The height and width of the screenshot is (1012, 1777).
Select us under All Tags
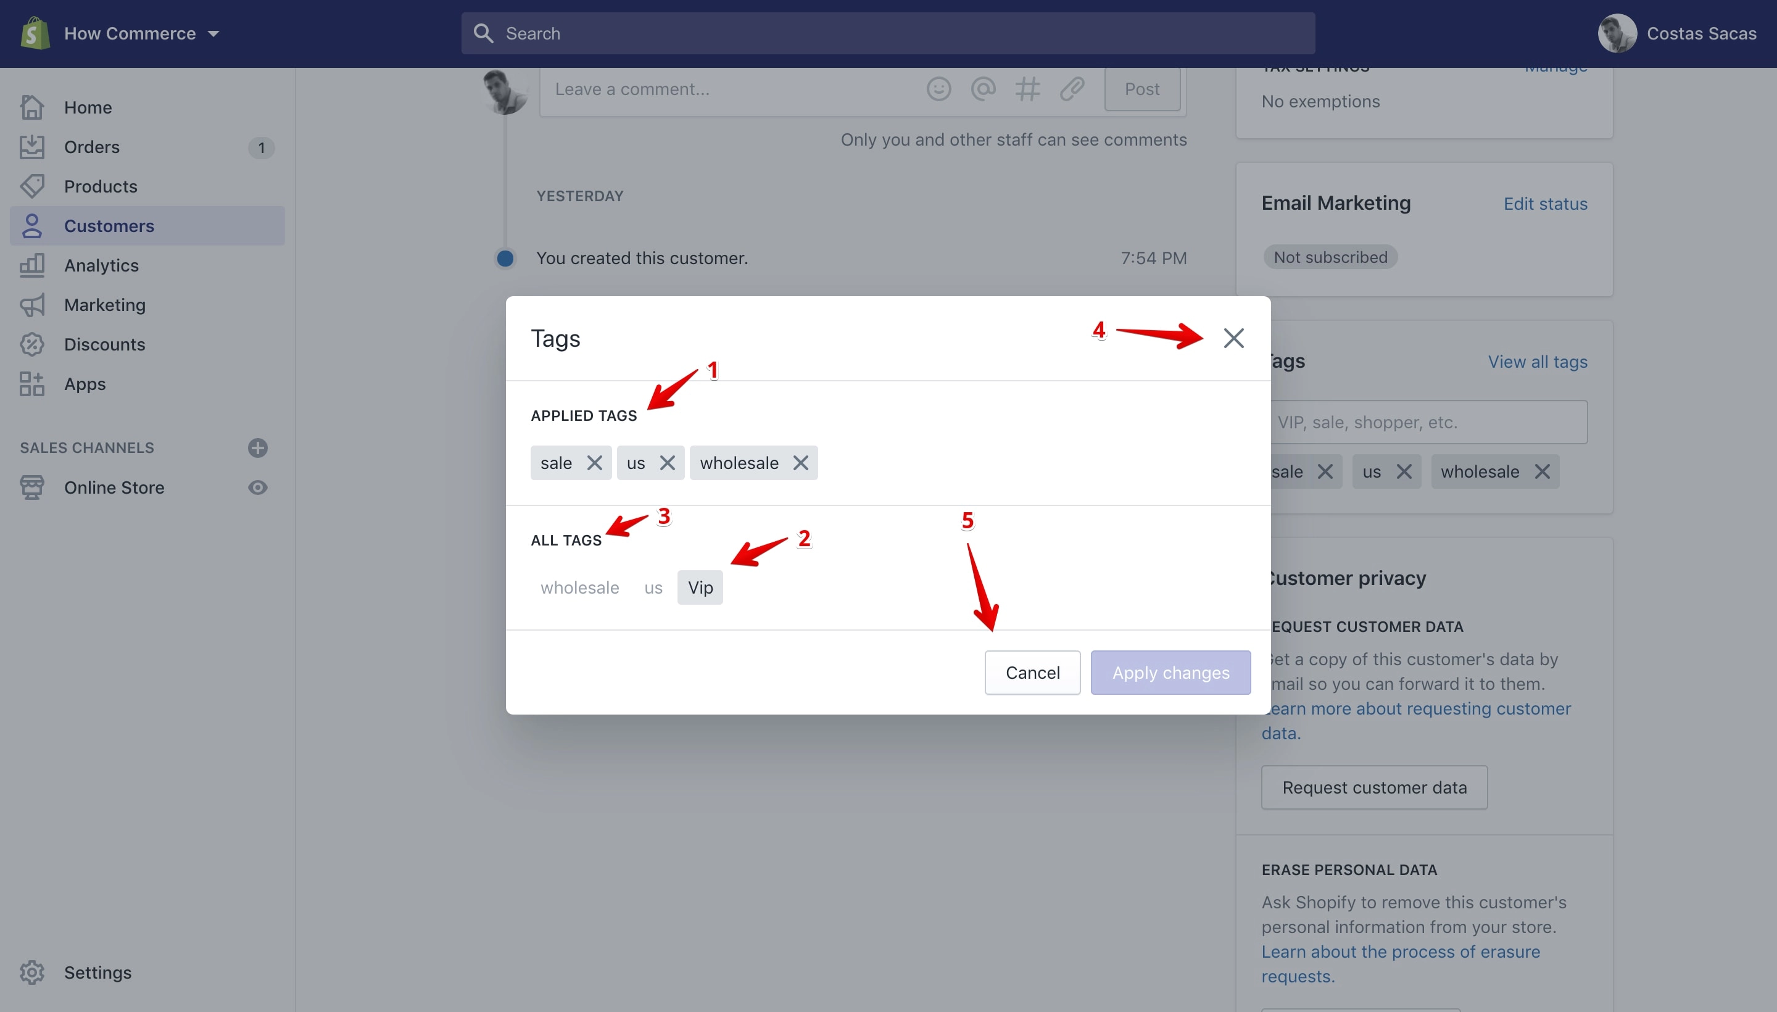[653, 588]
